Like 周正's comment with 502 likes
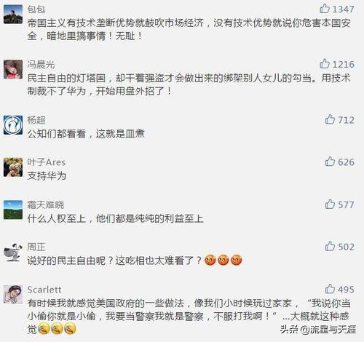The width and height of the screenshot is (364, 342). point(330,247)
